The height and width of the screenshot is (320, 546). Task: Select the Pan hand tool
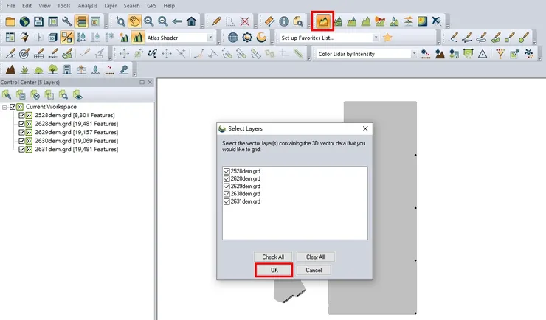click(x=134, y=21)
